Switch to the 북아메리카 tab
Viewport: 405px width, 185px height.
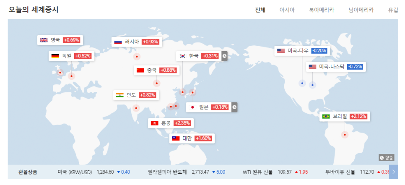point(322,10)
